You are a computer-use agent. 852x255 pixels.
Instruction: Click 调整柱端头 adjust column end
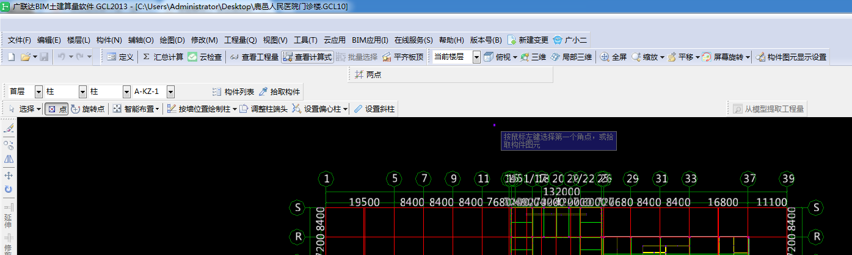click(x=263, y=109)
